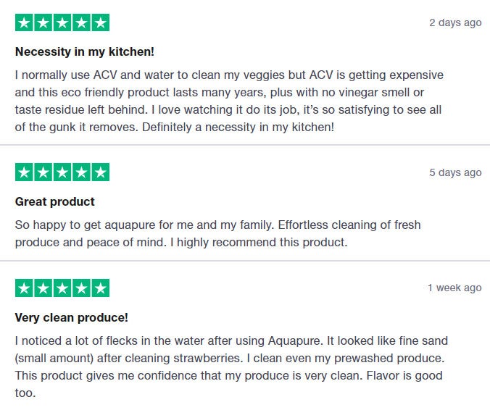
Task: Click fourth star of 'Great product' review
Action: pyautogui.click(x=81, y=172)
